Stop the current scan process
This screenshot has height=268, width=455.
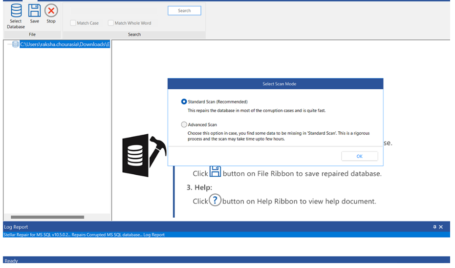[51, 14]
